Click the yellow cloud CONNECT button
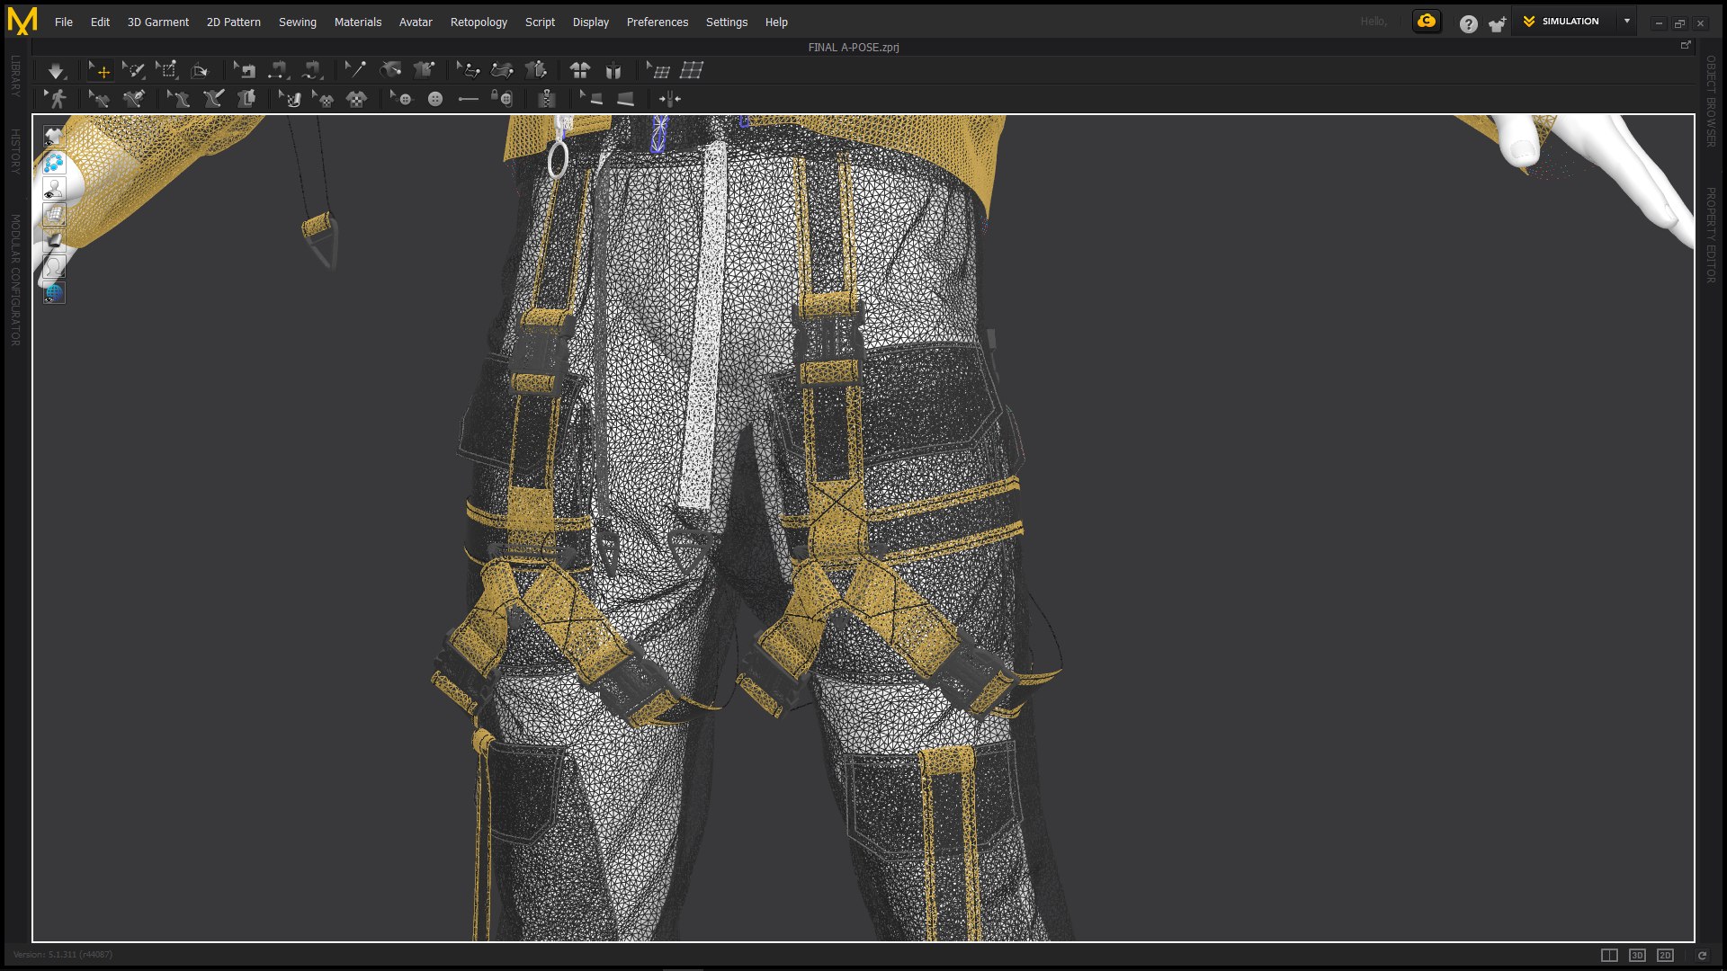This screenshot has width=1727, height=971. tap(1427, 22)
